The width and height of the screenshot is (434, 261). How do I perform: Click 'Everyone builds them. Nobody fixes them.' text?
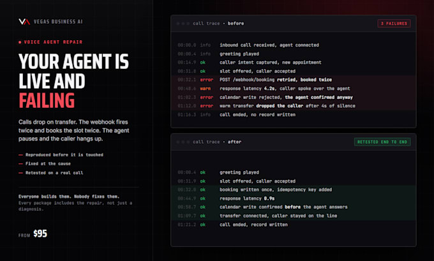pyautogui.click(x=69, y=197)
